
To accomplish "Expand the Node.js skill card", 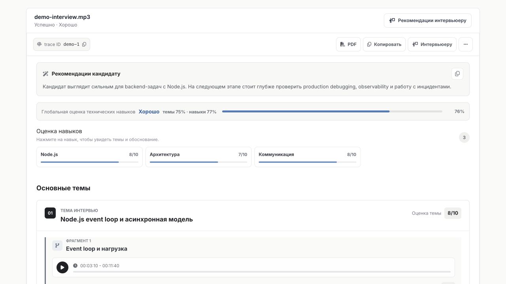I will tap(89, 157).
